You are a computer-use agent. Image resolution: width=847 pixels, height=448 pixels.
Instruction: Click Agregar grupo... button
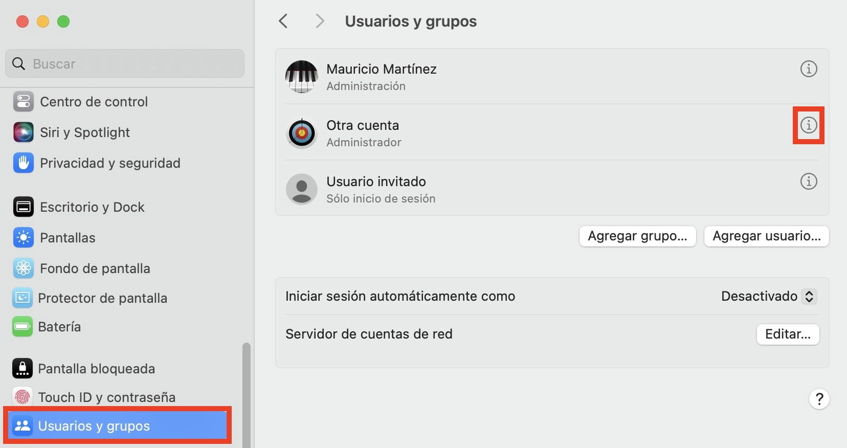(x=637, y=236)
